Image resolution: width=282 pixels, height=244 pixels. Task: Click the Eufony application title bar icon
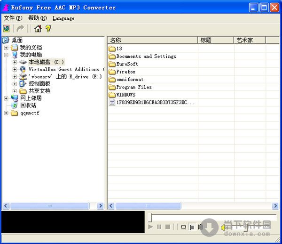pyautogui.click(x=6, y=8)
